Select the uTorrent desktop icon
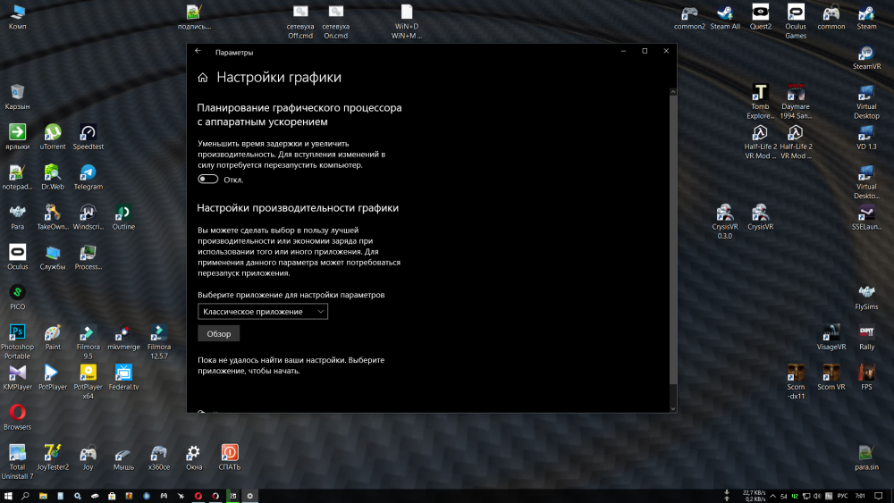 tap(53, 137)
